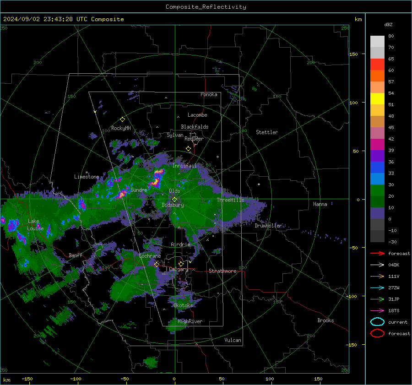Click the dBZ legend heading
412x385 pixels.
[388, 24]
